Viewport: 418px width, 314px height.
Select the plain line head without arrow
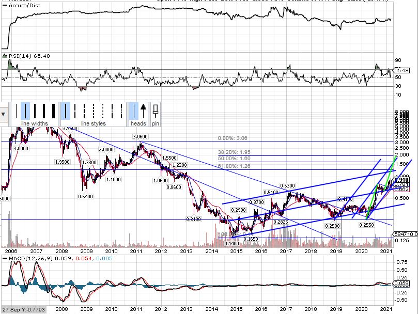click(133, 111)
